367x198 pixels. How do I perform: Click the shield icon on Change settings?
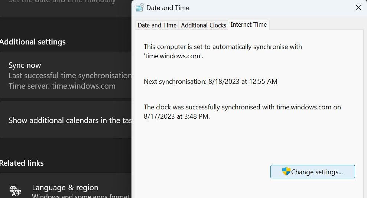(286, 172)
